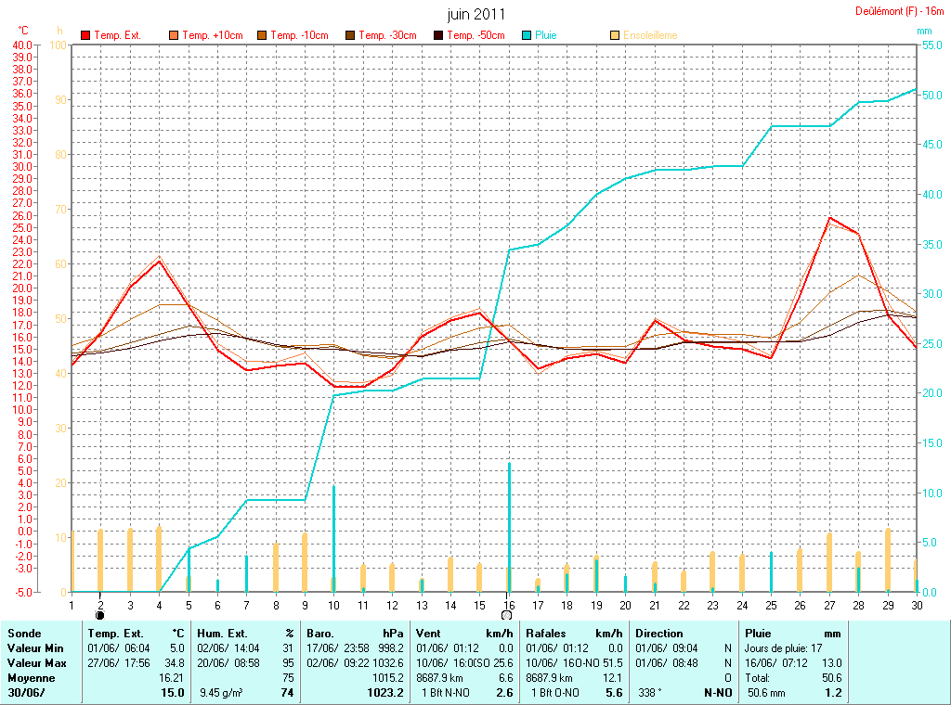Click the Temp. -10cm legend label
Image resolution: width=951 pixels, height=705 pixels.
coord(300,35)
